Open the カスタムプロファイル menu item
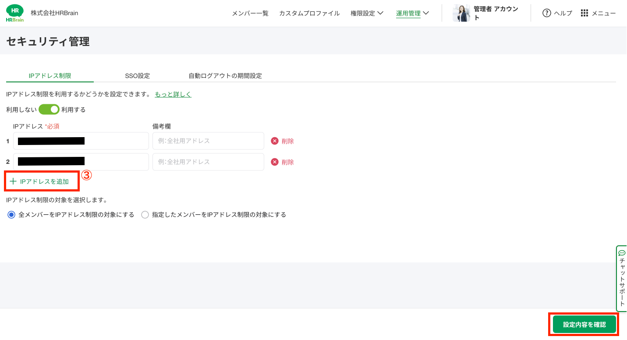The height and width of the screenshot is (340, 627). (309, 13)
